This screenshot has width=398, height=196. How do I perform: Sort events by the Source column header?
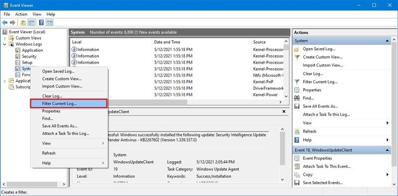point(267,42)
